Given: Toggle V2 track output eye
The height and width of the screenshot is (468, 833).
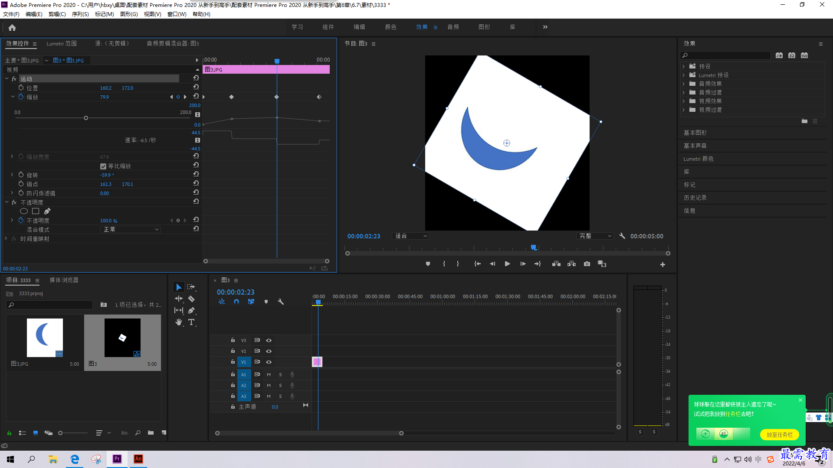Looking at the screenshot, I should (269, 351).
